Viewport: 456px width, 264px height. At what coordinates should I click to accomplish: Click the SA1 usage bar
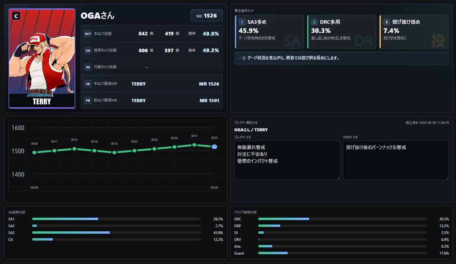[117, 219]
